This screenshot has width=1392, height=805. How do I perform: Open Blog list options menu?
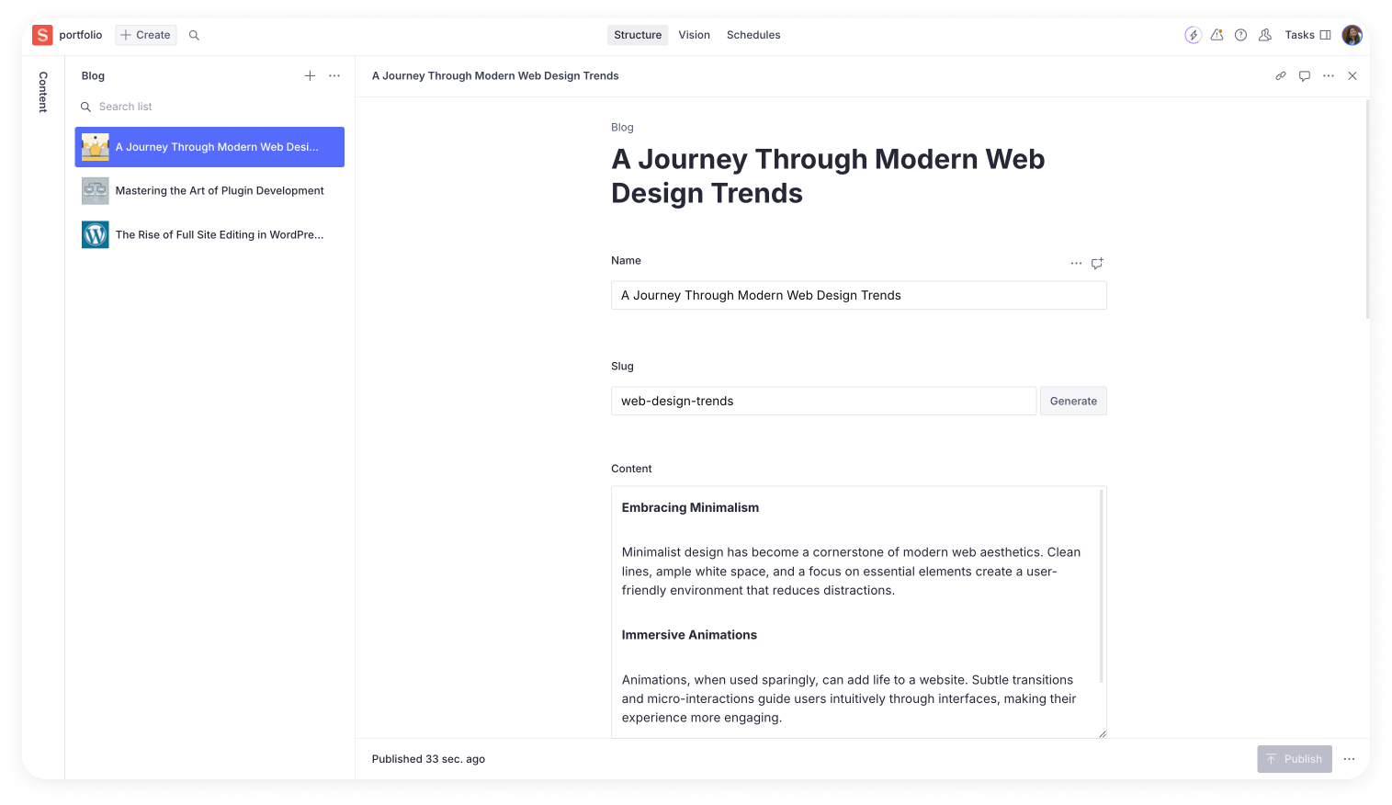click(334, 76)
